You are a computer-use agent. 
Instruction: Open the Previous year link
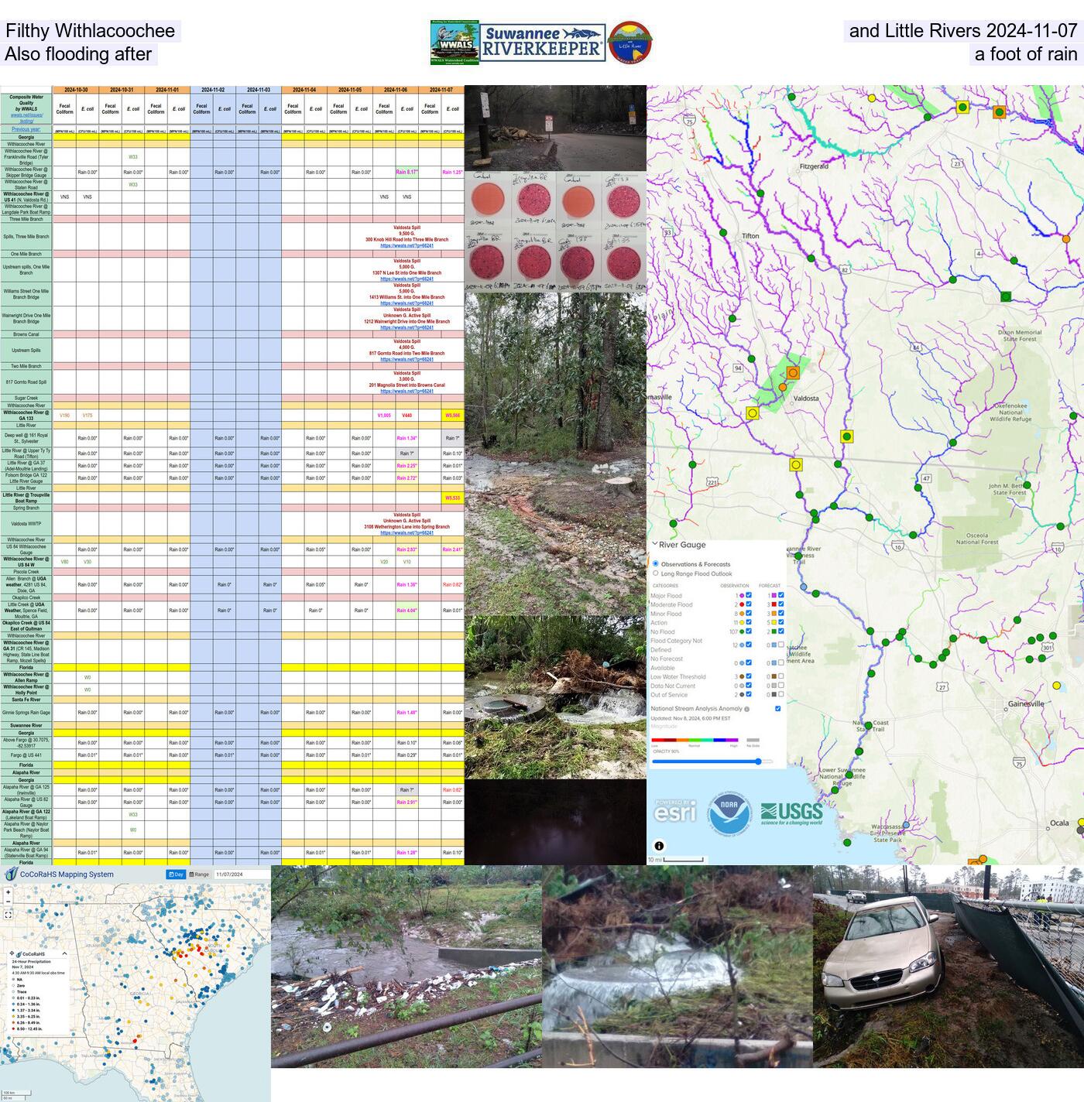[26, 128]
